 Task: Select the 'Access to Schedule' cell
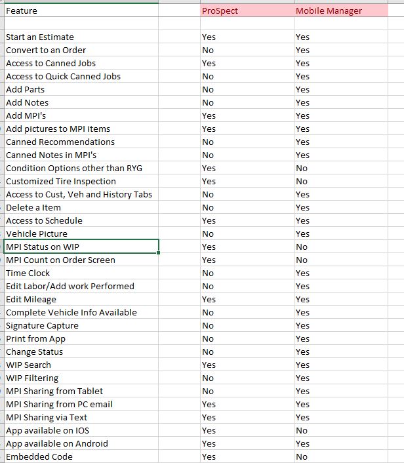pyautogui.click(x=81, y=220)
